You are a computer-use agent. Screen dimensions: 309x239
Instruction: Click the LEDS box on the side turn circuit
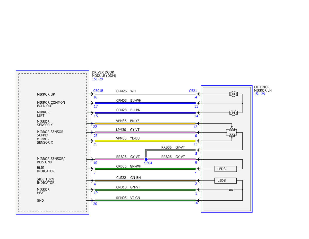tap(226, 180)
